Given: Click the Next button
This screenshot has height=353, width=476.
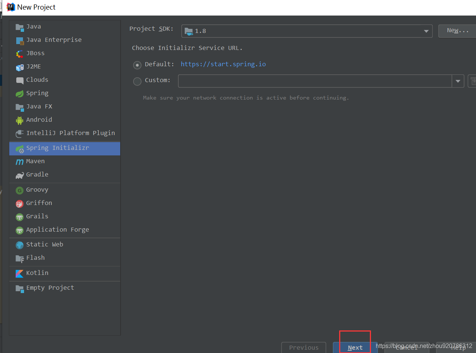Looking at the screenshot, I should [x=355, y=347].
